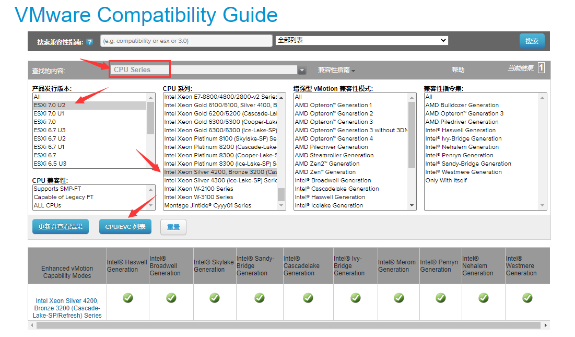Select AMD Opteron Generation 1 in vMotion list
Viewport: 575px width, 337px height.
tap(351, 105)
